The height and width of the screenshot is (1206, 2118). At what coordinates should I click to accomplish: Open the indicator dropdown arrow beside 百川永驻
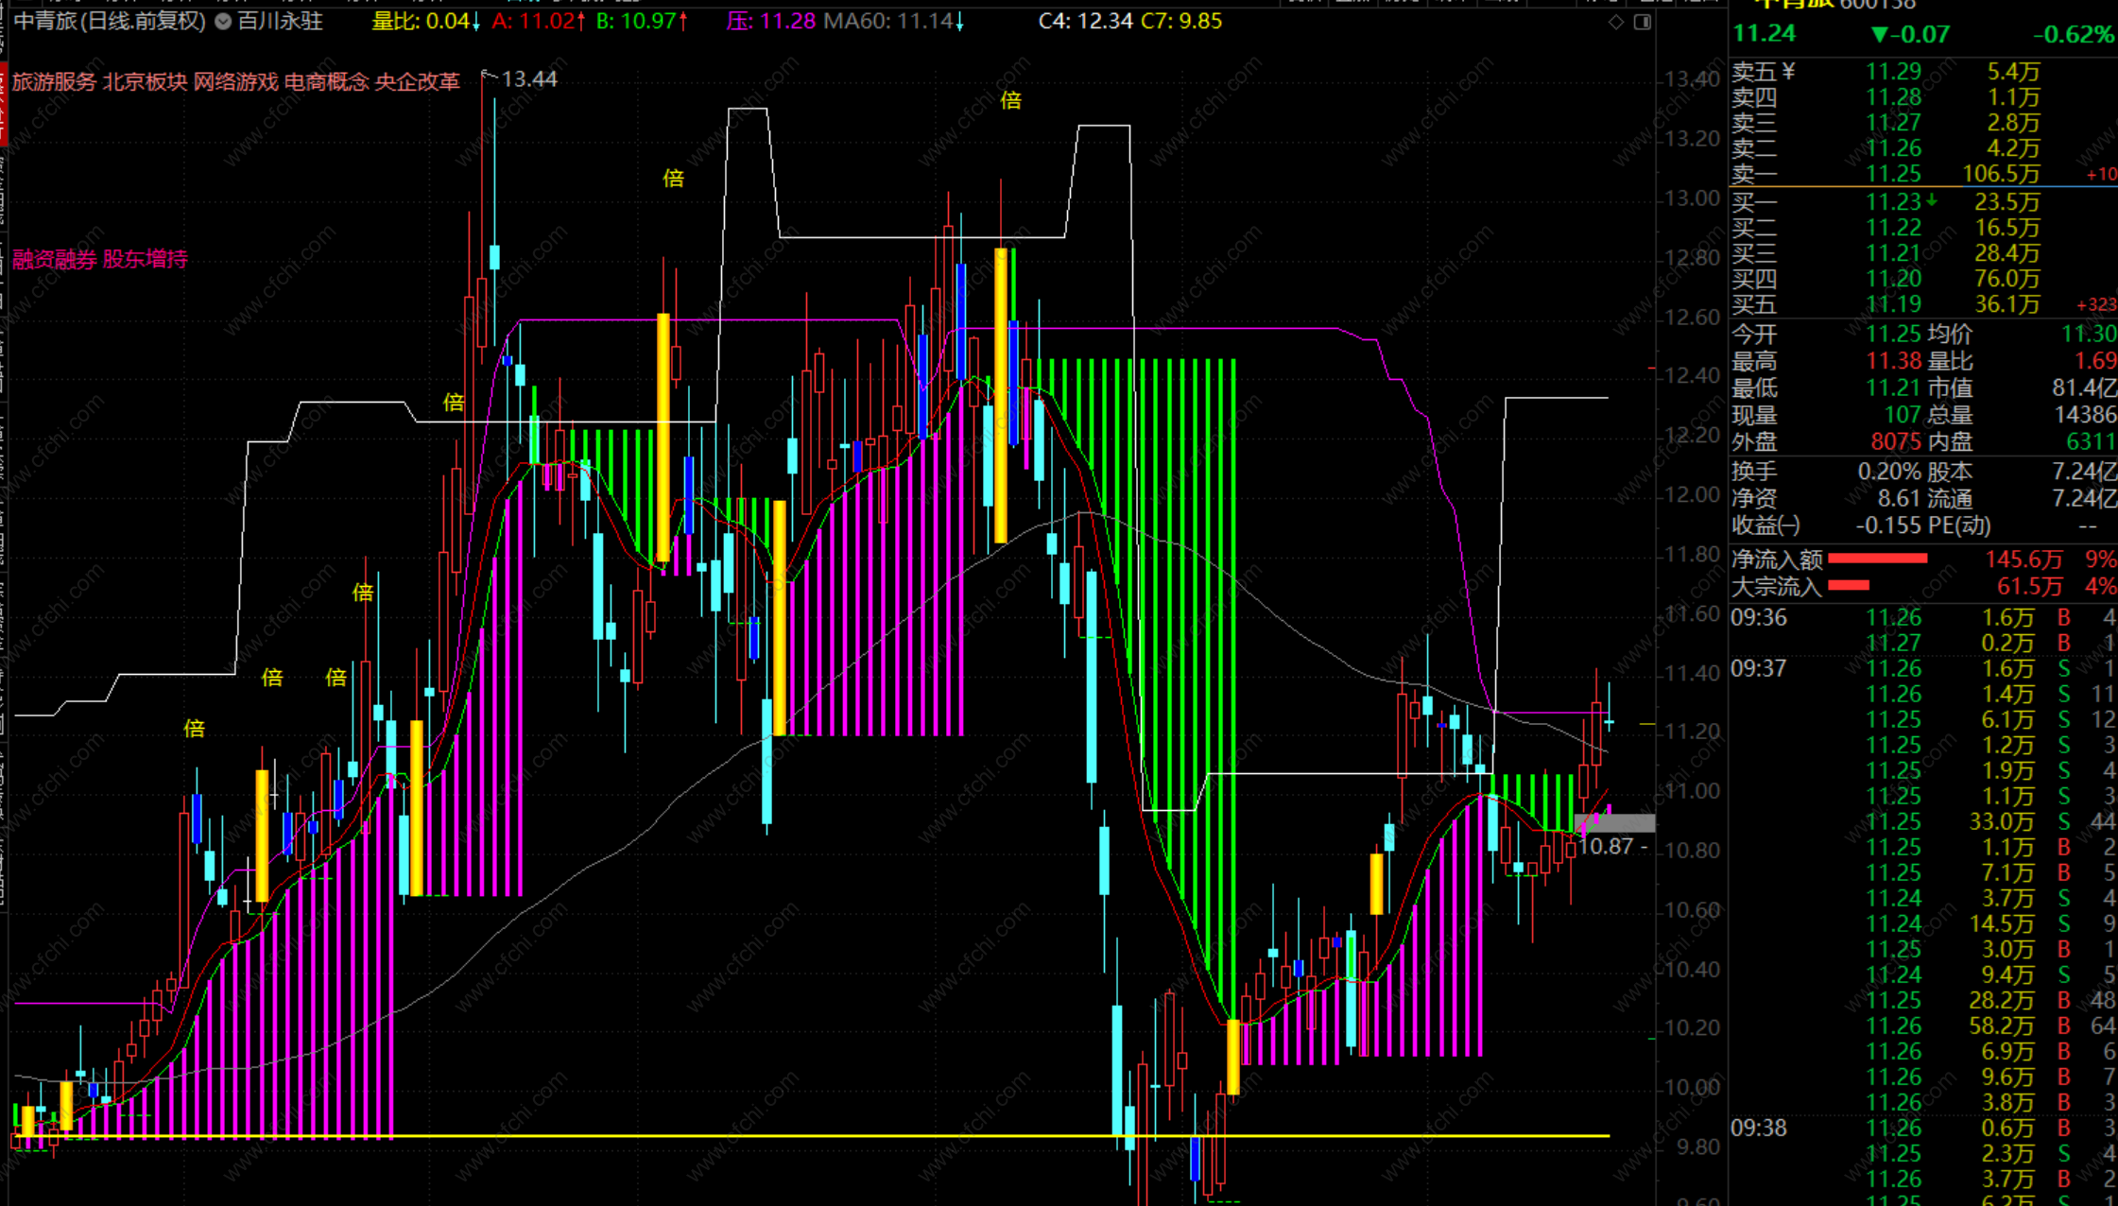tap(223, 22)
